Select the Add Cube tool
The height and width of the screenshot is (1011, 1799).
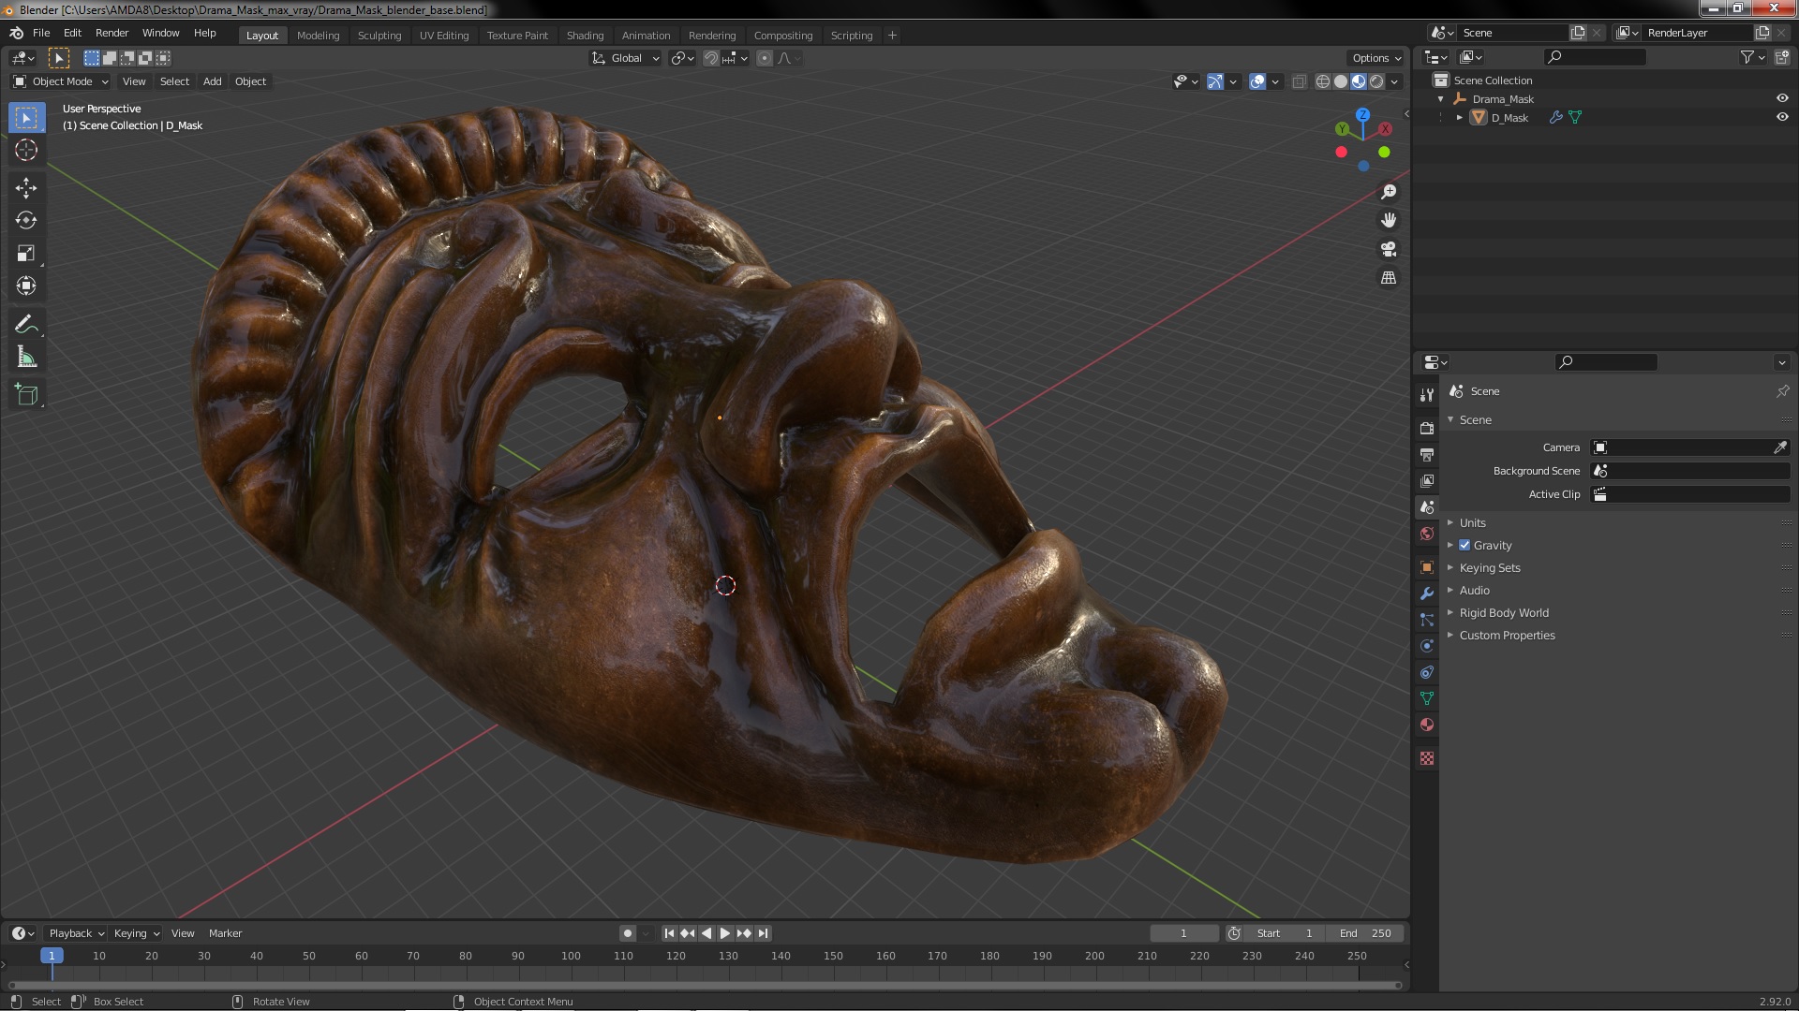pos(26,395)
